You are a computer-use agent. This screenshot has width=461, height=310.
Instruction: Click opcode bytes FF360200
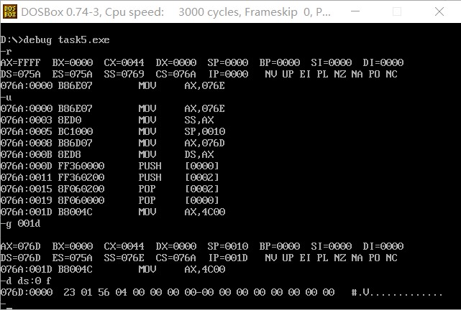tap(81, 177)
